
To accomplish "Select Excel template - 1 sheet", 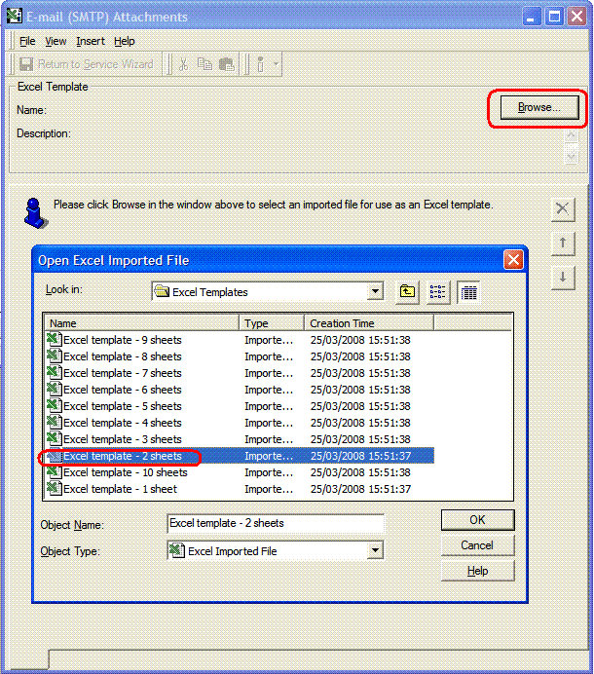I will 120,489.
